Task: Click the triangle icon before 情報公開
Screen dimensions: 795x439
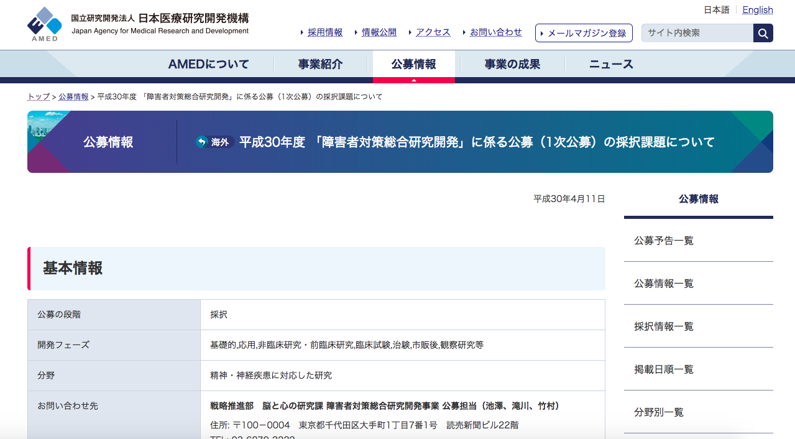Action: tap(355, 32)
